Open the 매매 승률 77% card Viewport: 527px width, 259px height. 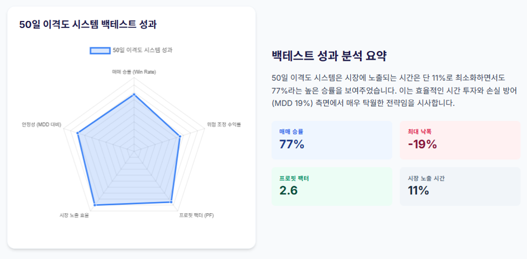332,140
